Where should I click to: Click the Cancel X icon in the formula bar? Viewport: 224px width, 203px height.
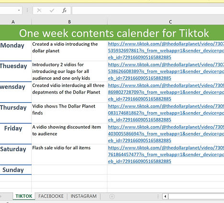click(39, 11)
